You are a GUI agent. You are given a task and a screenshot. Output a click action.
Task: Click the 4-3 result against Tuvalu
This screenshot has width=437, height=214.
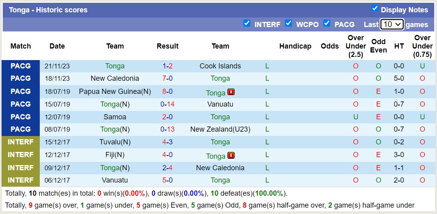[167, 142]
